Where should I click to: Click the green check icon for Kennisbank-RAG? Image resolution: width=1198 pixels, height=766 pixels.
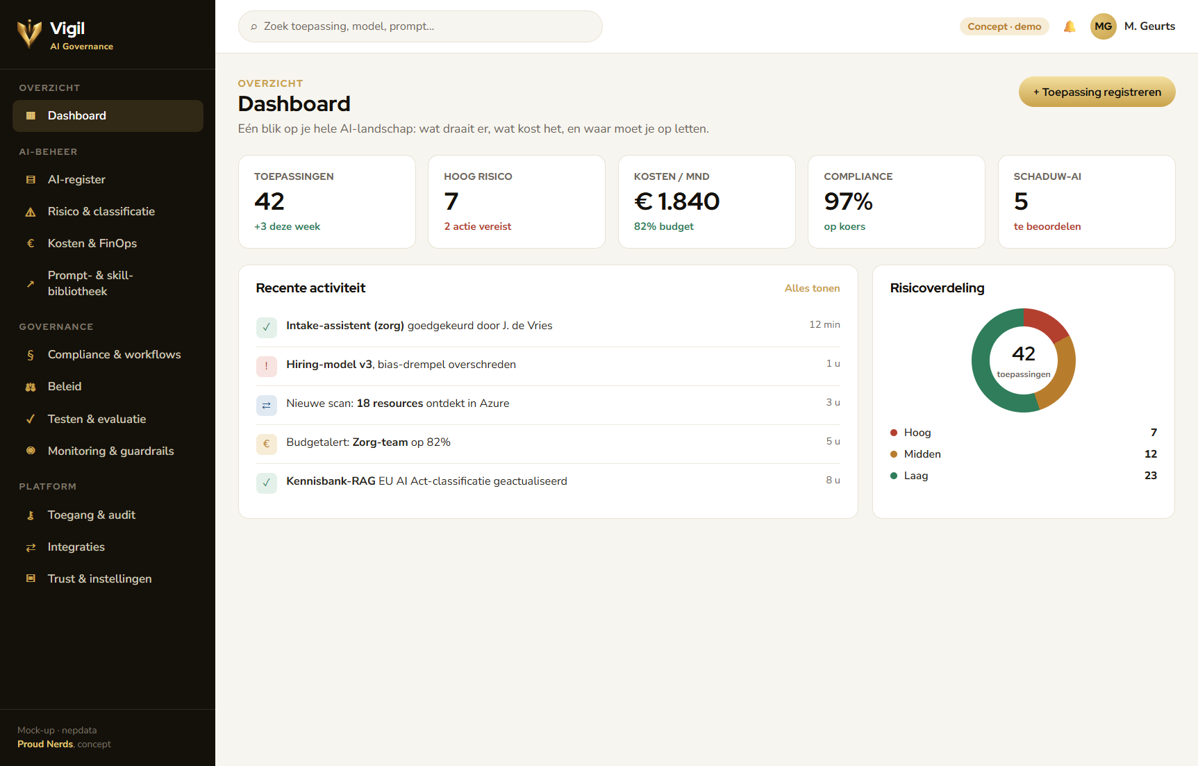pyautogui.click(x=267, y=483)
